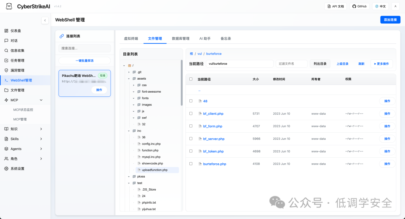405x219 pixels.
Task: Tick the bf_form.php checkbox
Action: coord(191,126)
